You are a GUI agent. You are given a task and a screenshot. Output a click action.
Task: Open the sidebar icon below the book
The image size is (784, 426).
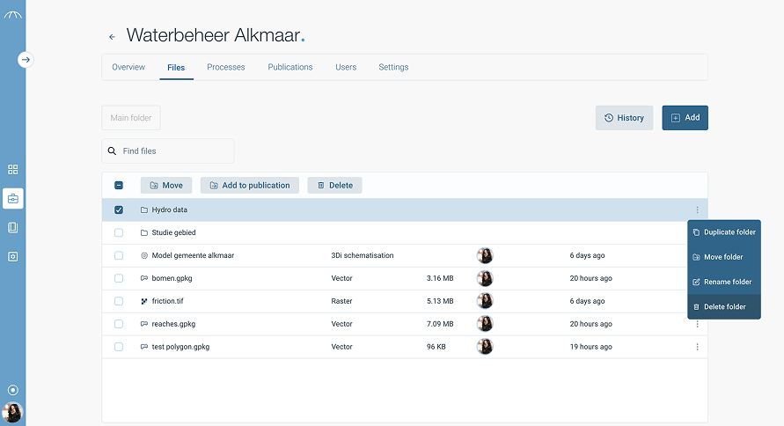[12, 256]
